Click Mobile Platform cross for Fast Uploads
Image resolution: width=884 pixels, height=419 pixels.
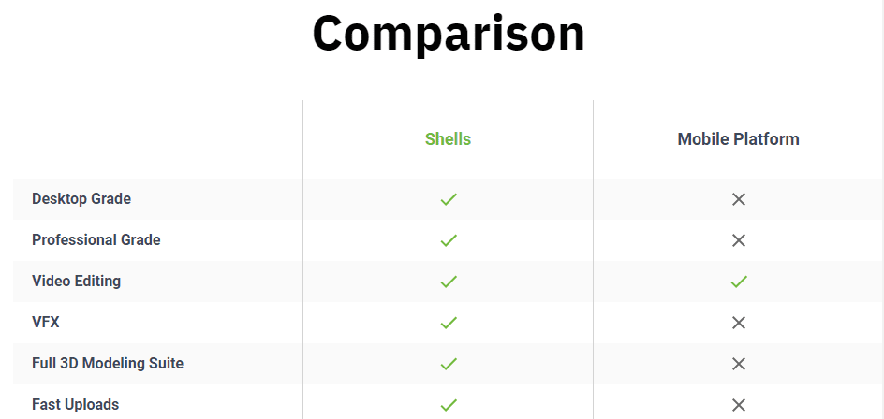click(x=739, y=405)
